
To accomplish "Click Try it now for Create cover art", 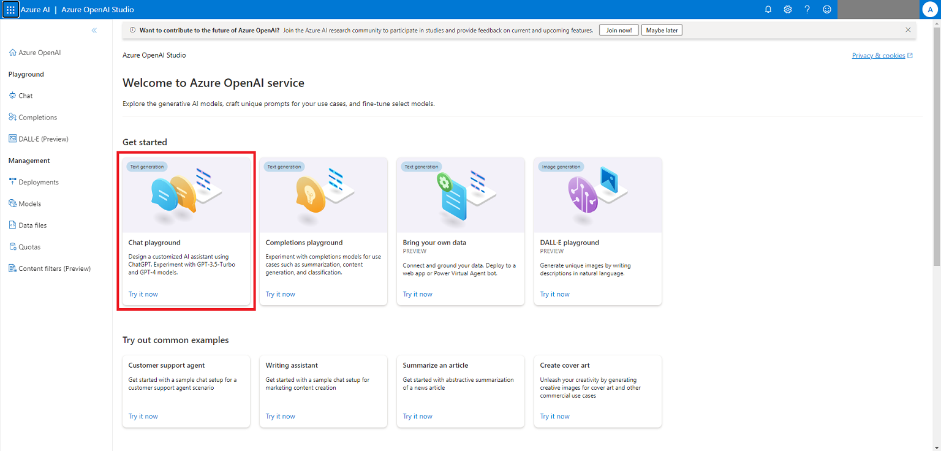I will [555, 417].
